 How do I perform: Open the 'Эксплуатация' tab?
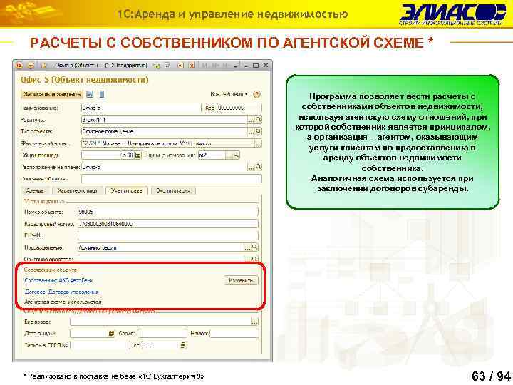(x=173, y=190)
